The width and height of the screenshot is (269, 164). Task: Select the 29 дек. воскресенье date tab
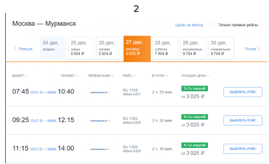tap(193, 48)
